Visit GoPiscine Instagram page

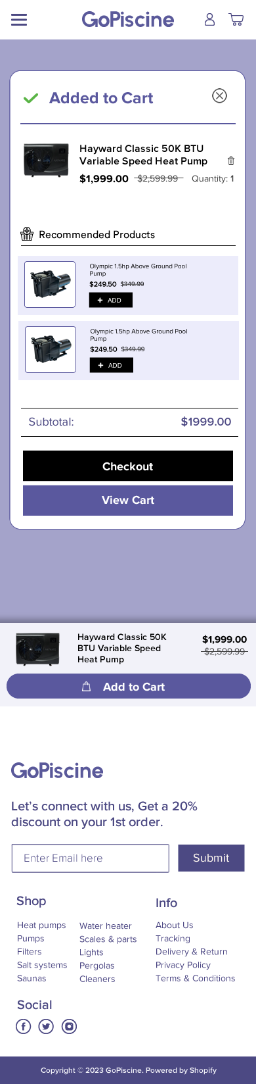click(69, 1026)
